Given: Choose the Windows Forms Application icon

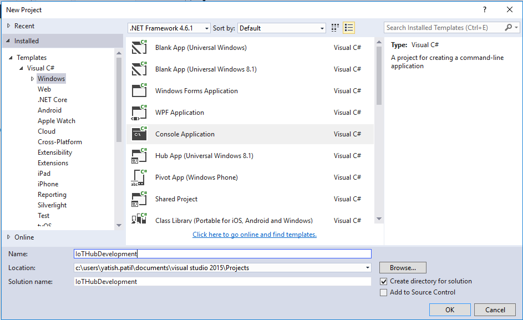Looking at the screenshot, I should [x=139, y=91].
